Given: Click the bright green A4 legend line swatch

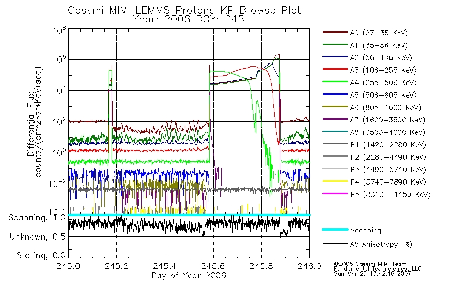Looking at the screenshot, I should pos(335,82).
